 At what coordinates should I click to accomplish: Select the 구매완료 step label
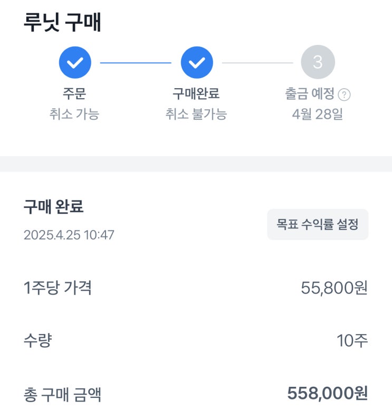[x=196, y=94]
